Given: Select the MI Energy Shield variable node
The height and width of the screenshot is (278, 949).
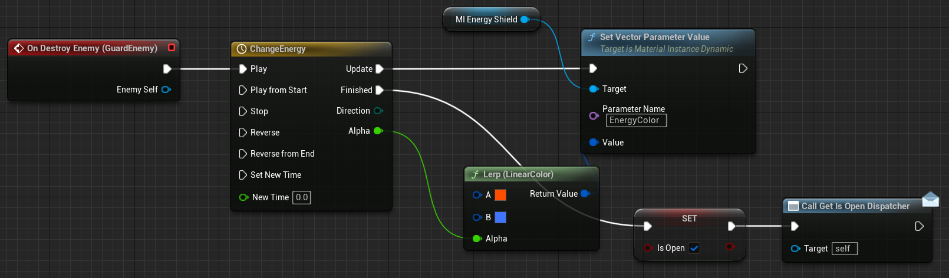Looking at the screenshot, I should [491, 19].
